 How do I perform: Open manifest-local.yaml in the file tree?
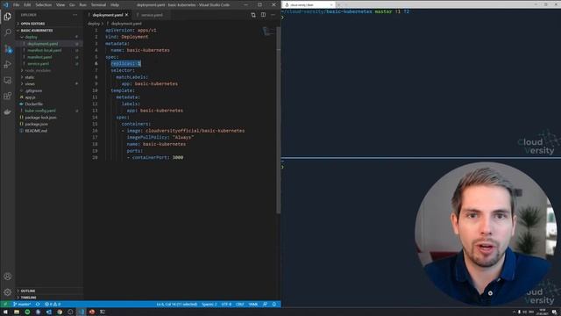[x=45, y=51]
